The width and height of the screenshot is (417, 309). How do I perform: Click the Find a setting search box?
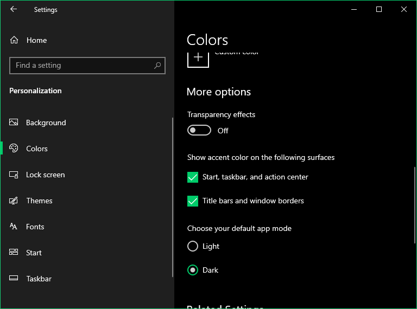[x=81, y=66]
